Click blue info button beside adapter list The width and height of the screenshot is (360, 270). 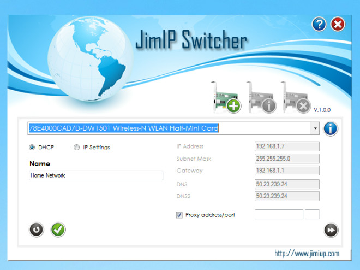coord(331,128)
